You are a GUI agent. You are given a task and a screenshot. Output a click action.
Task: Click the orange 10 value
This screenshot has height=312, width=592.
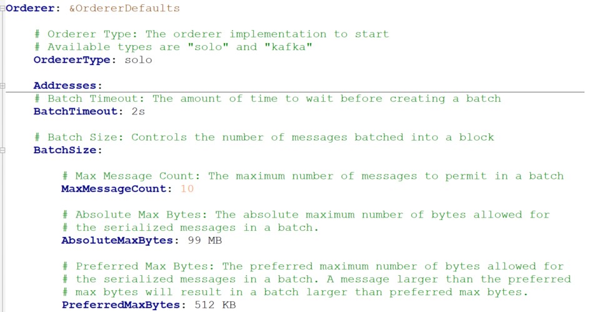click(187, 189)
